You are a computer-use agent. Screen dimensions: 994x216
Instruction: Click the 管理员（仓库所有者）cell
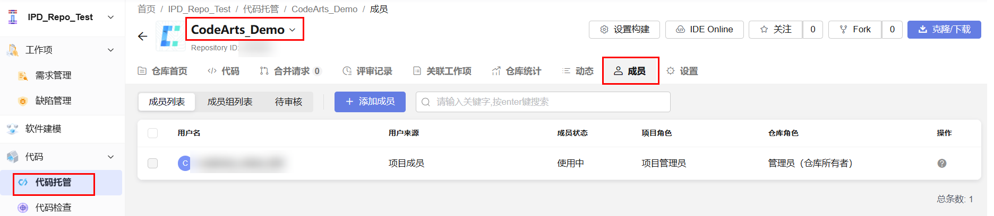pyautogui.click(x=810, y=163)
